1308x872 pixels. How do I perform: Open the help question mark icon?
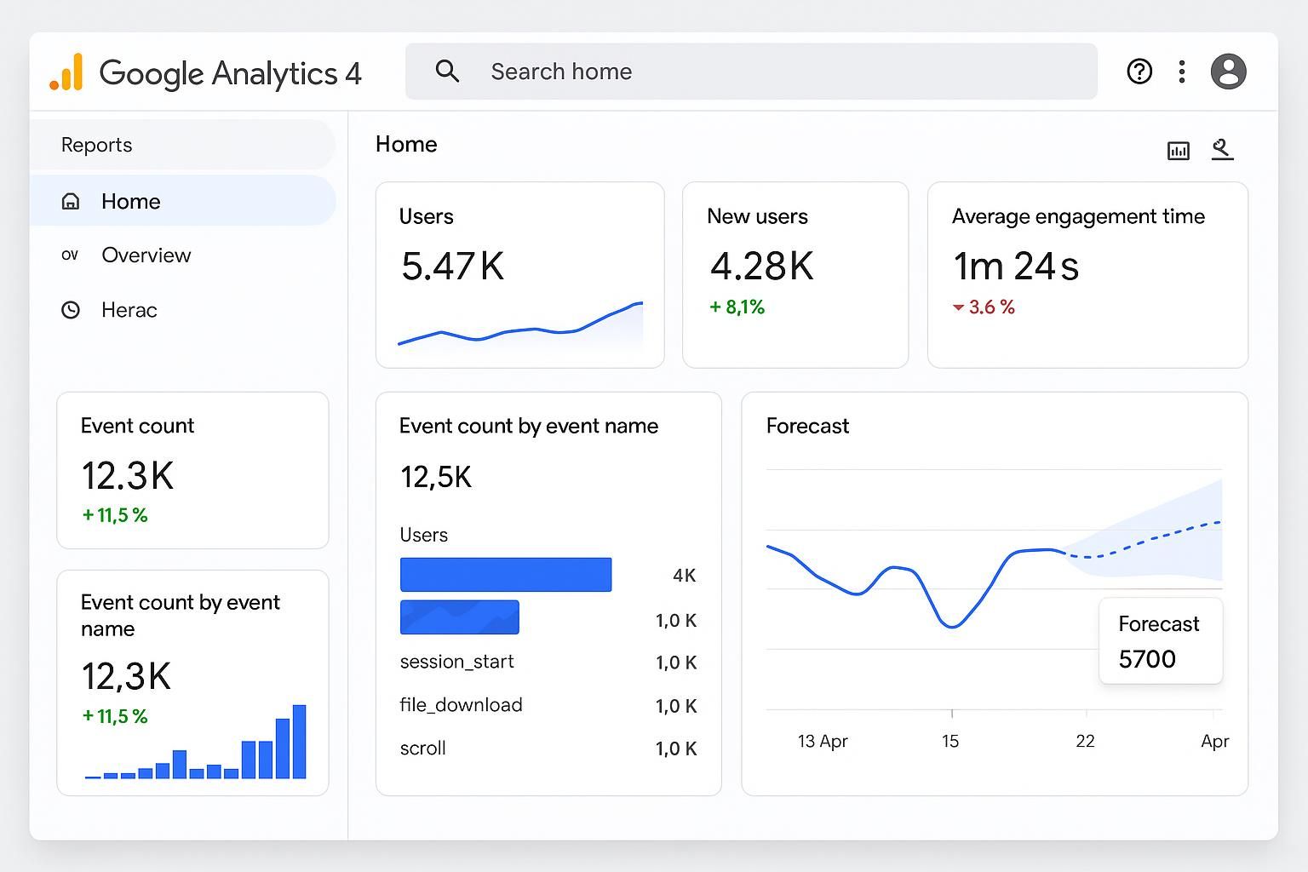coord(1139,72)
